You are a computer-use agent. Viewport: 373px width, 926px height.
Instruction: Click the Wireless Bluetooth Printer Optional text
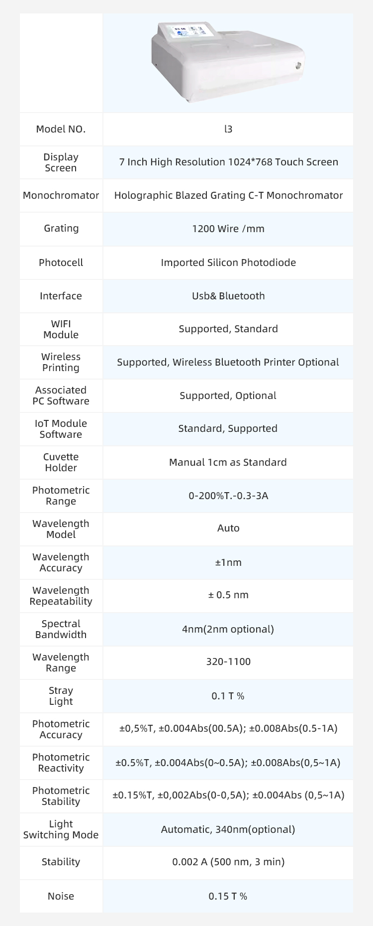[x=256, y=362]
